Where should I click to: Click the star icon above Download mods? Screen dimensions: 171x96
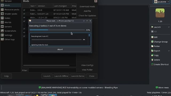pyautogui.click(x=96, y=1)
